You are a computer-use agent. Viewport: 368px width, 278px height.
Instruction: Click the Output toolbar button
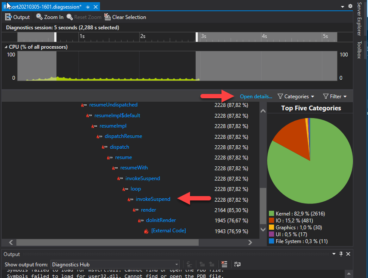click(17, 17)
